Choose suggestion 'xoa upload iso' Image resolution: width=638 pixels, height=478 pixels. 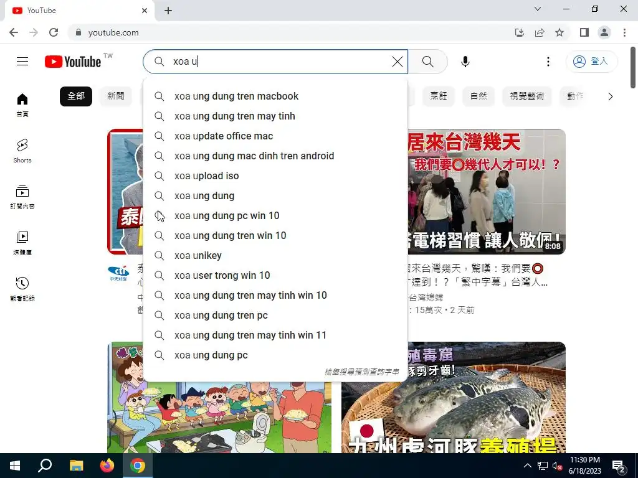275,176
